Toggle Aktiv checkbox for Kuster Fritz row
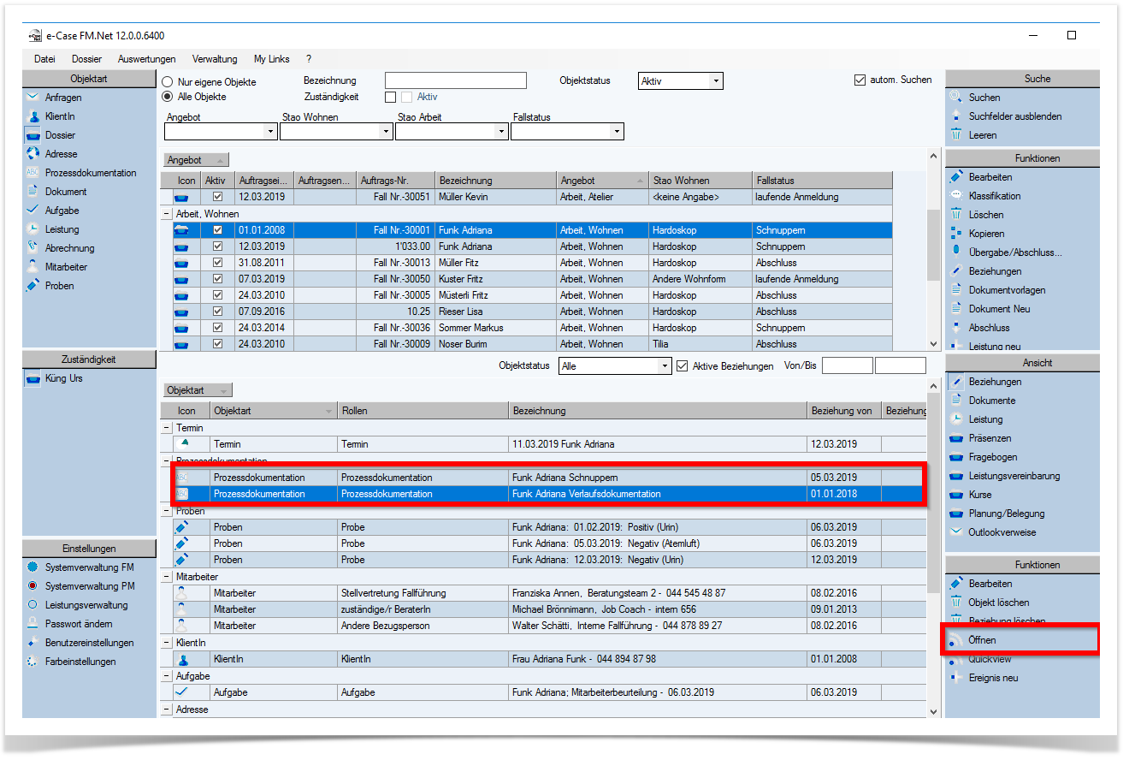This screenshot has height=760, width=1129. (217, 279)
